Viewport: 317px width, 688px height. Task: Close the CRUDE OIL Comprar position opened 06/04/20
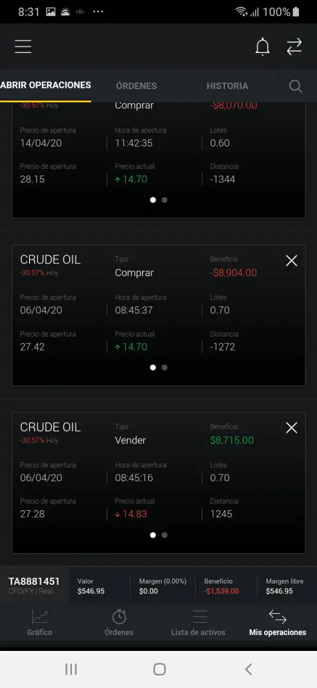pos(291,260)
